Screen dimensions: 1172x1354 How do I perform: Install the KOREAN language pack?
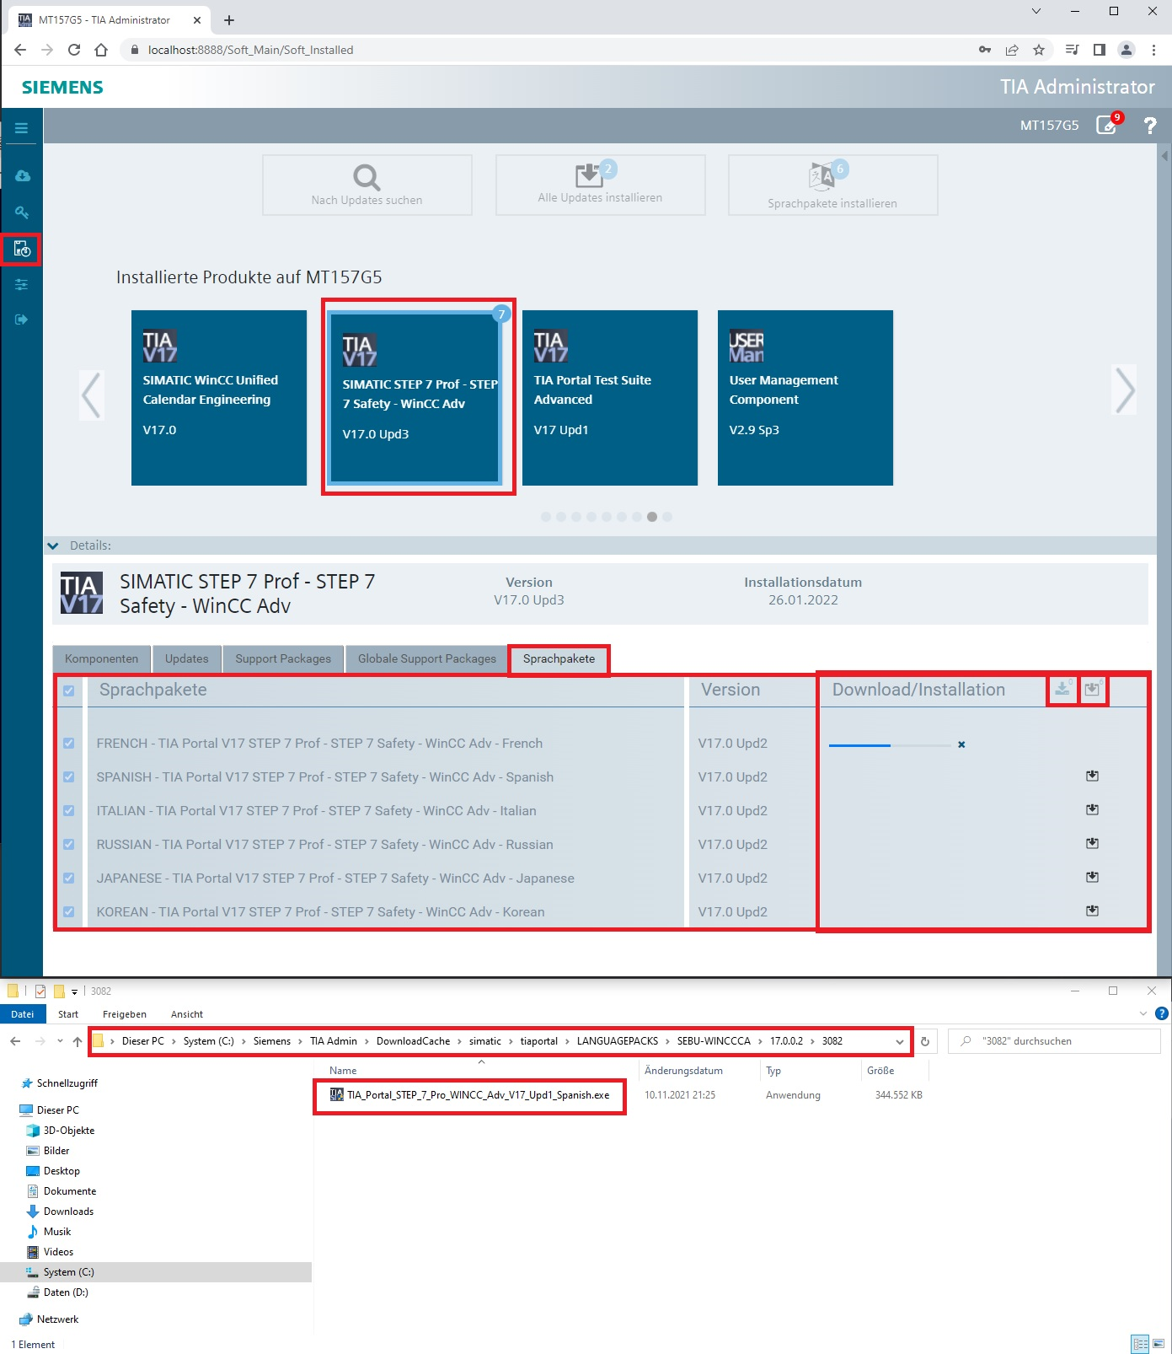tap(1093, 911)
